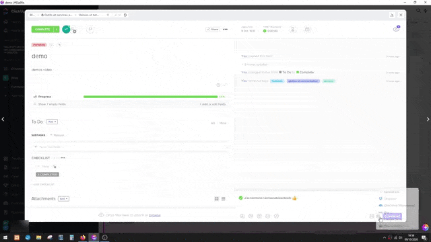Click the time estimate hourglass icon
This screenshot has width=431, height=242.
pos(293,30)
